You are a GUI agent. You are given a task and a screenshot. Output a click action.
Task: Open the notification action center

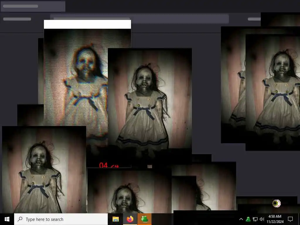pos(290,219)
